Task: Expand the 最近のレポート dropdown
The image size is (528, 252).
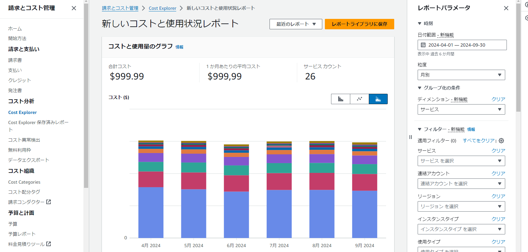Action: point(296,24)
